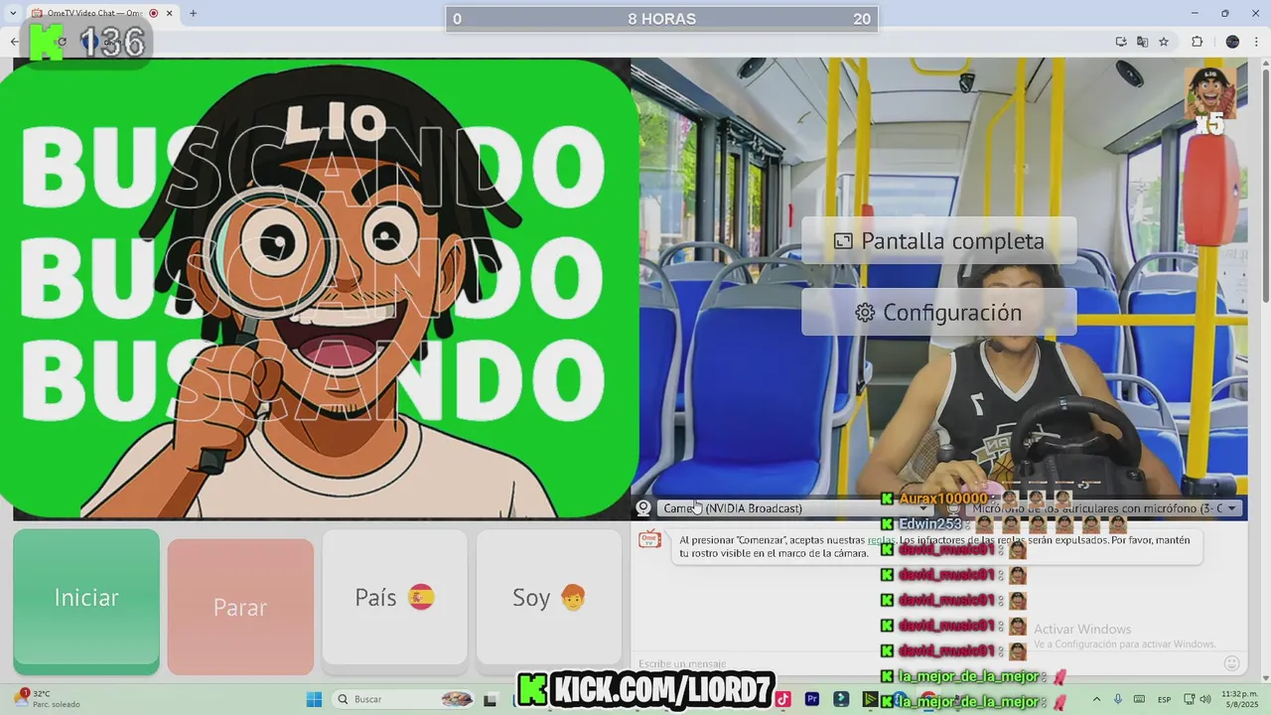
Task: Open the reglas link in the notice
Action: pyautogui.click(x=881, y=540)
